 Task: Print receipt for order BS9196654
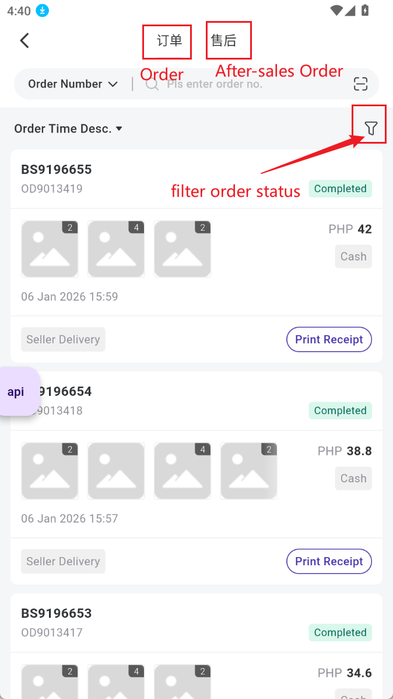(x=329, y=561)
